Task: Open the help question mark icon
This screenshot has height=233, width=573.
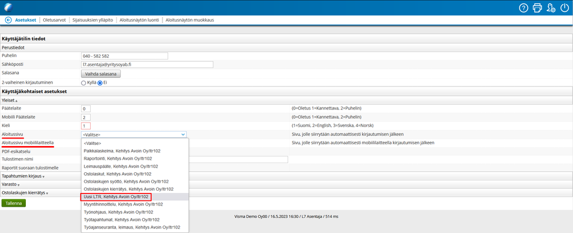Action: tap(524, 7)
